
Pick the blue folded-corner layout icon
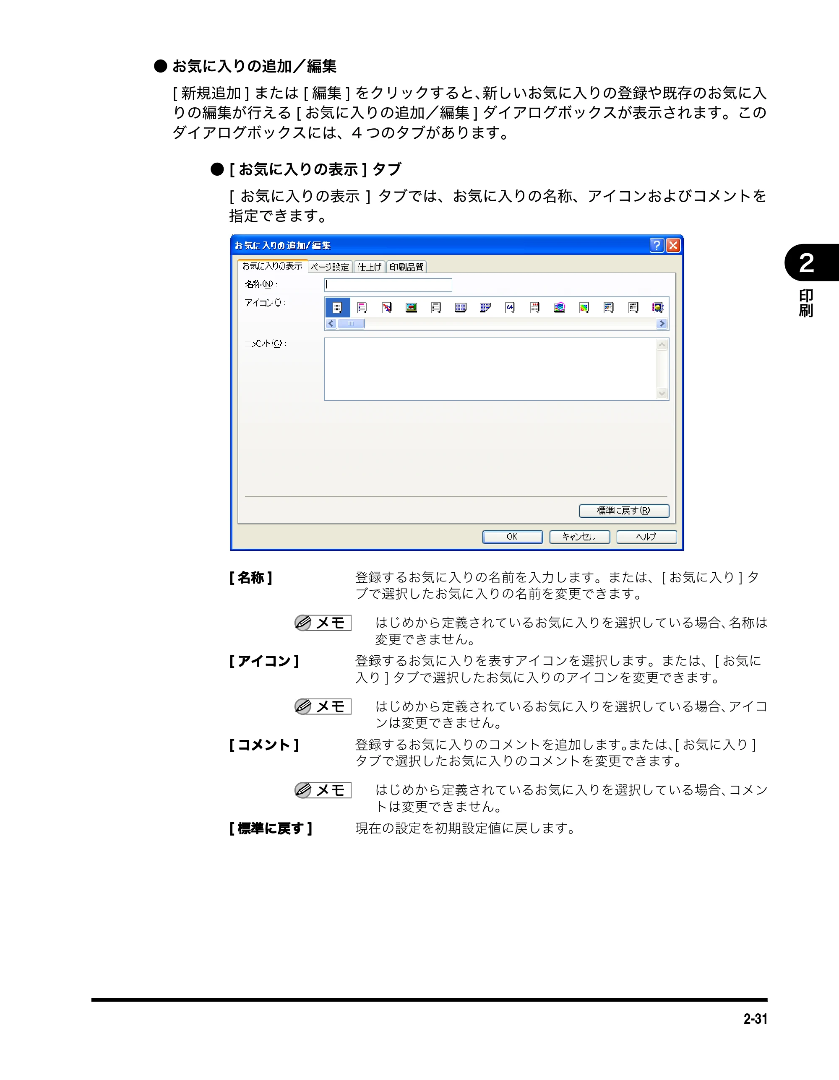click(485, 308)
